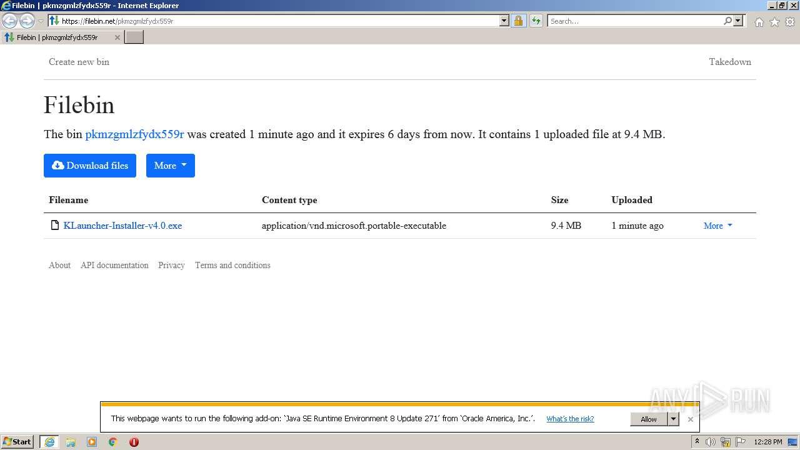Image resolution: width=800 pixels, height=450 pixels.
Task: Click the file icon beside KLauncher-Installer
Action: tap(55, 225)
